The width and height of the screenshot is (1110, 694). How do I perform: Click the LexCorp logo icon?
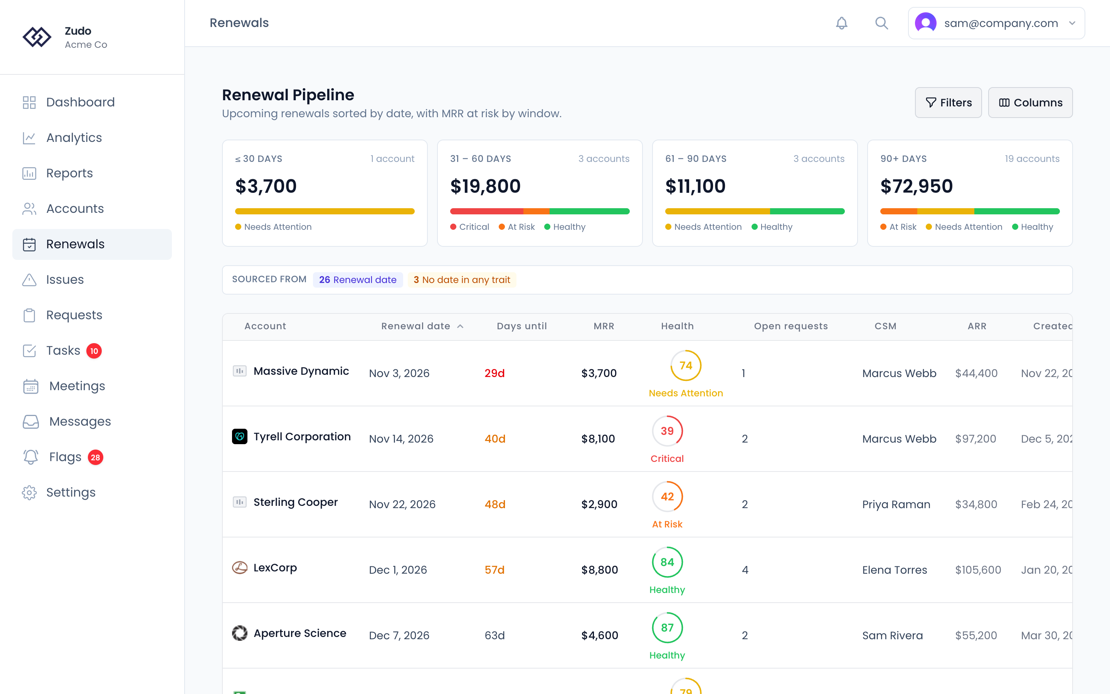tap(239, 568)
